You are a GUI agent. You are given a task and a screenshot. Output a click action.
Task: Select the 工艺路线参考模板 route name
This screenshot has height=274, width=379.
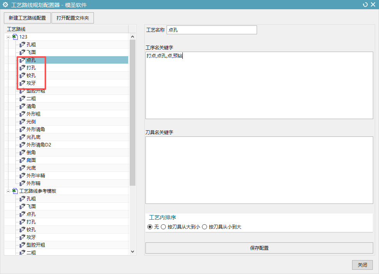38,191
